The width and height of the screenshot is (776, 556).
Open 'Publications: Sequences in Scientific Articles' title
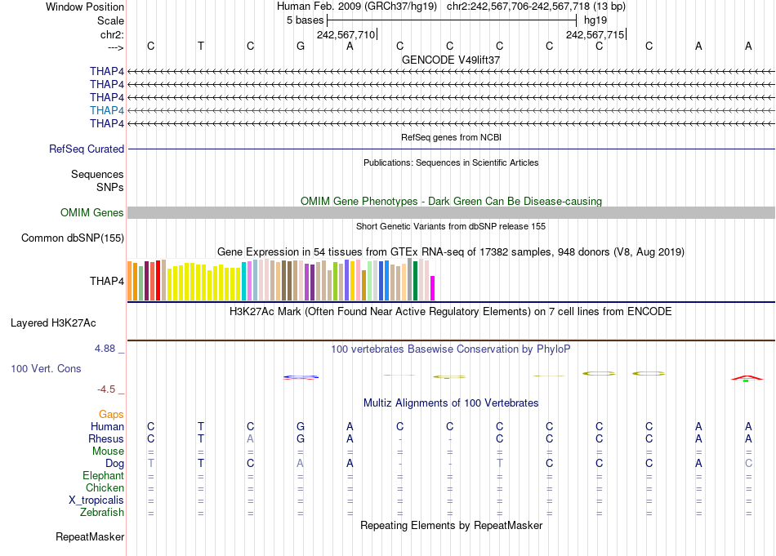coord(451,162)
